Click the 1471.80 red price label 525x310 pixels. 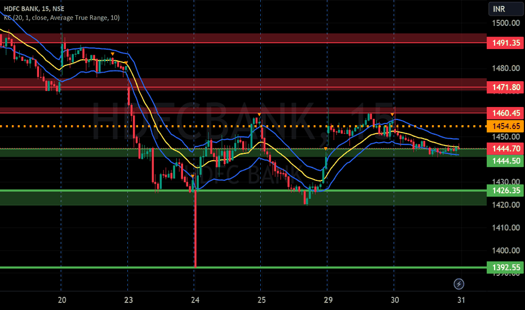[506, 87]
